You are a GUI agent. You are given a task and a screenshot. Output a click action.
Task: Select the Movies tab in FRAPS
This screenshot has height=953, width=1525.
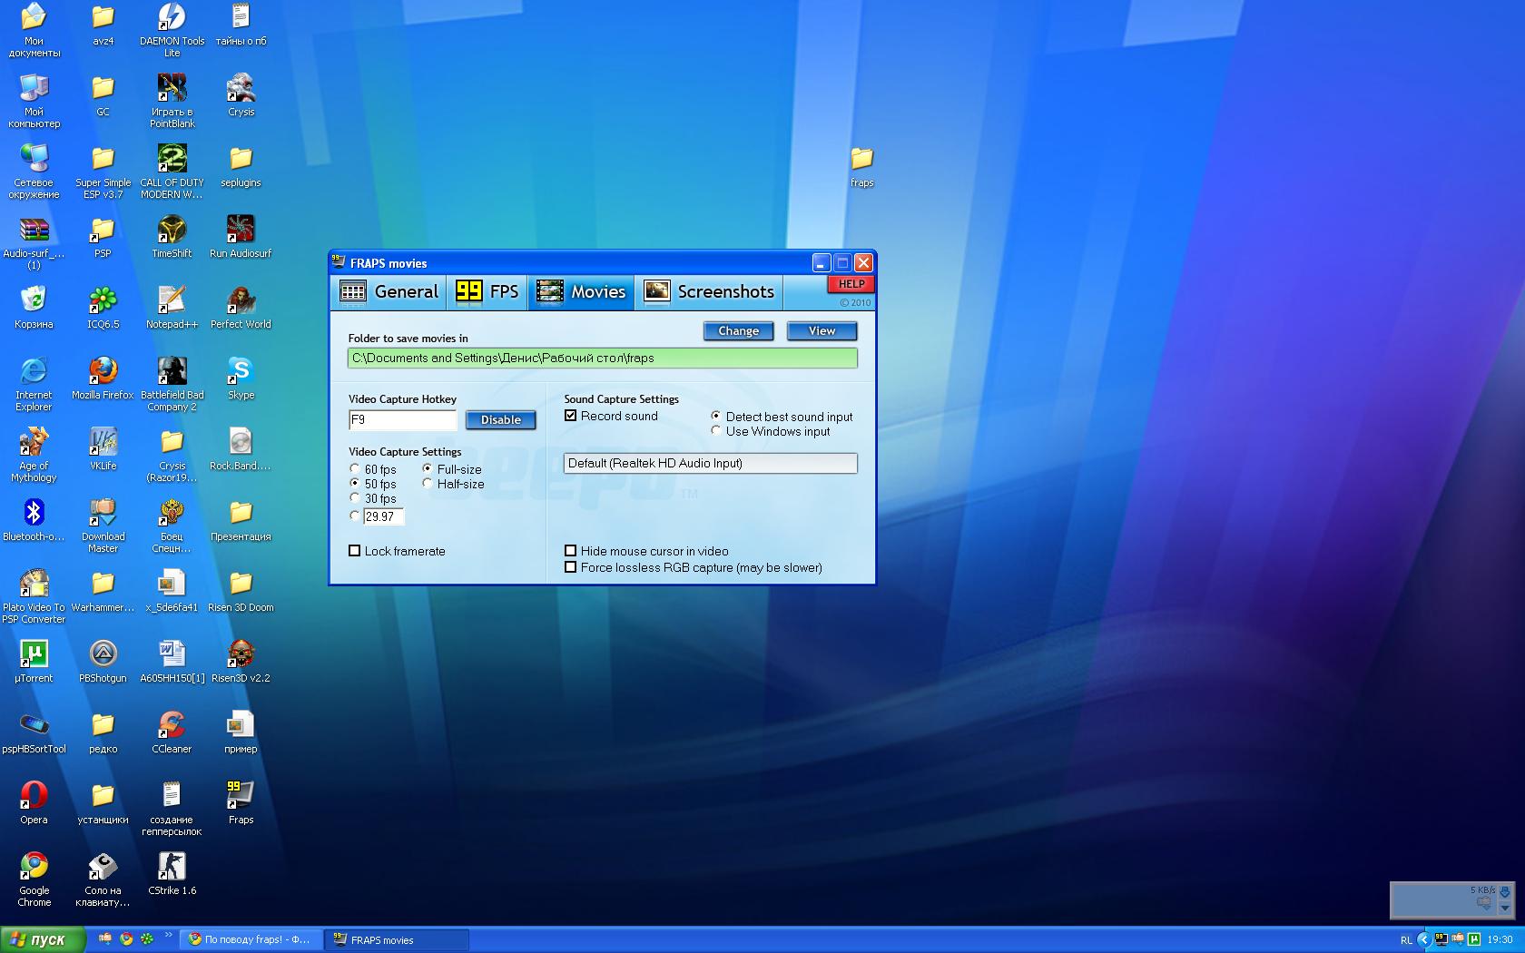[581, 291]
